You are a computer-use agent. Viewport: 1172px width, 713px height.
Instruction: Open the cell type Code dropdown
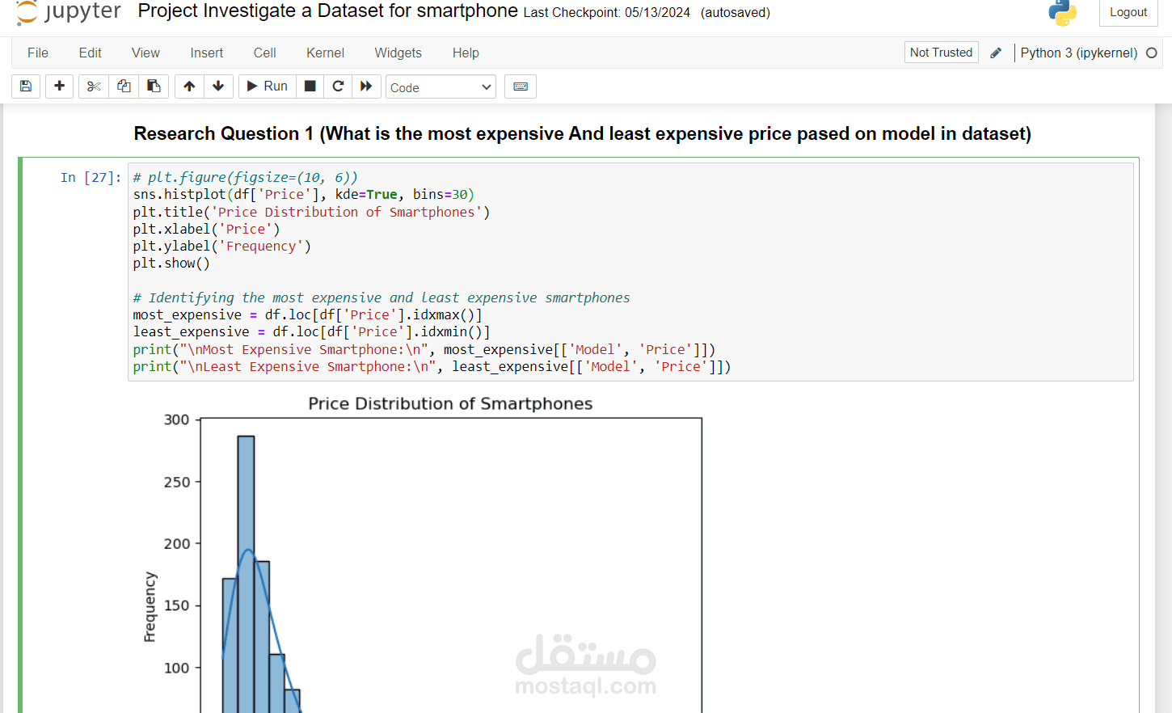click(441, 87)
